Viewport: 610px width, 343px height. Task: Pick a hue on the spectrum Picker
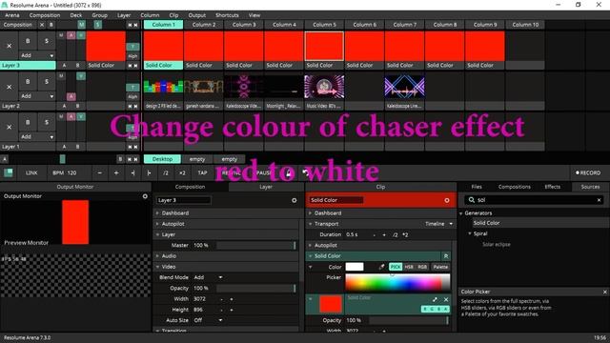tap(397, 283)
